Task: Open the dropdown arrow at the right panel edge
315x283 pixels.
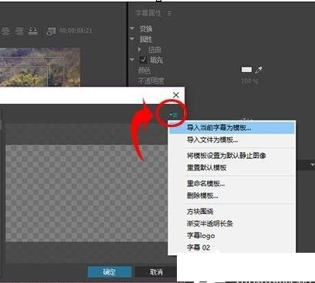Action: coord(312,165)
